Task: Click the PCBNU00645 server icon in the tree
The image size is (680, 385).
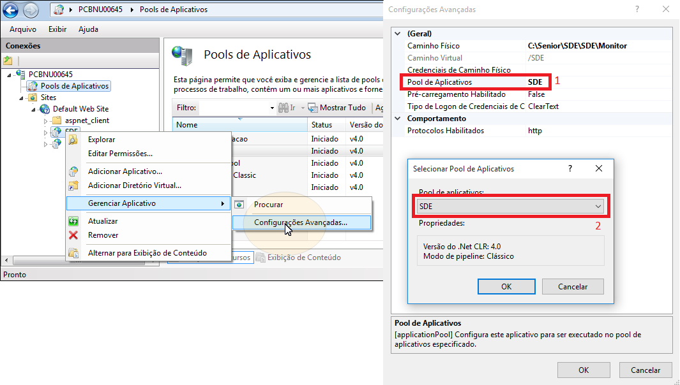Action: (x=20, y=74)
